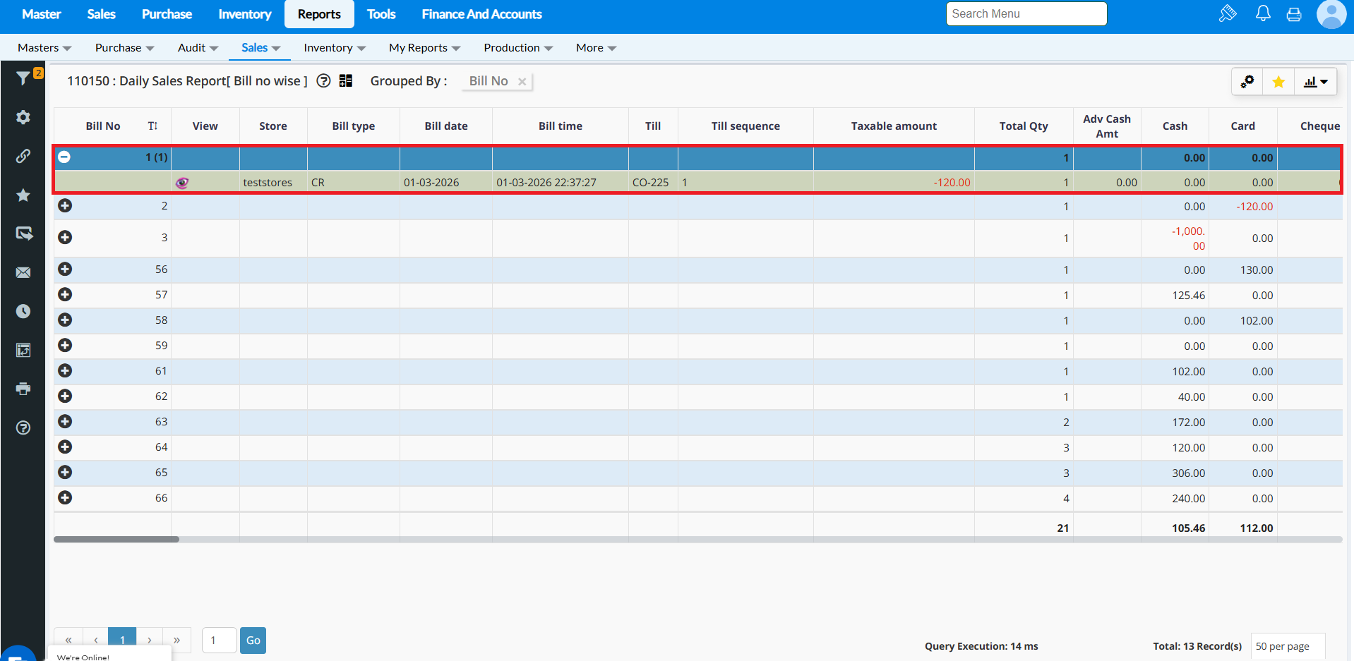Image resolution: width=1354 pixels, height=661 pixels.
Task: Click the printer icon in left sidebar
Action: tap(23, 389)
